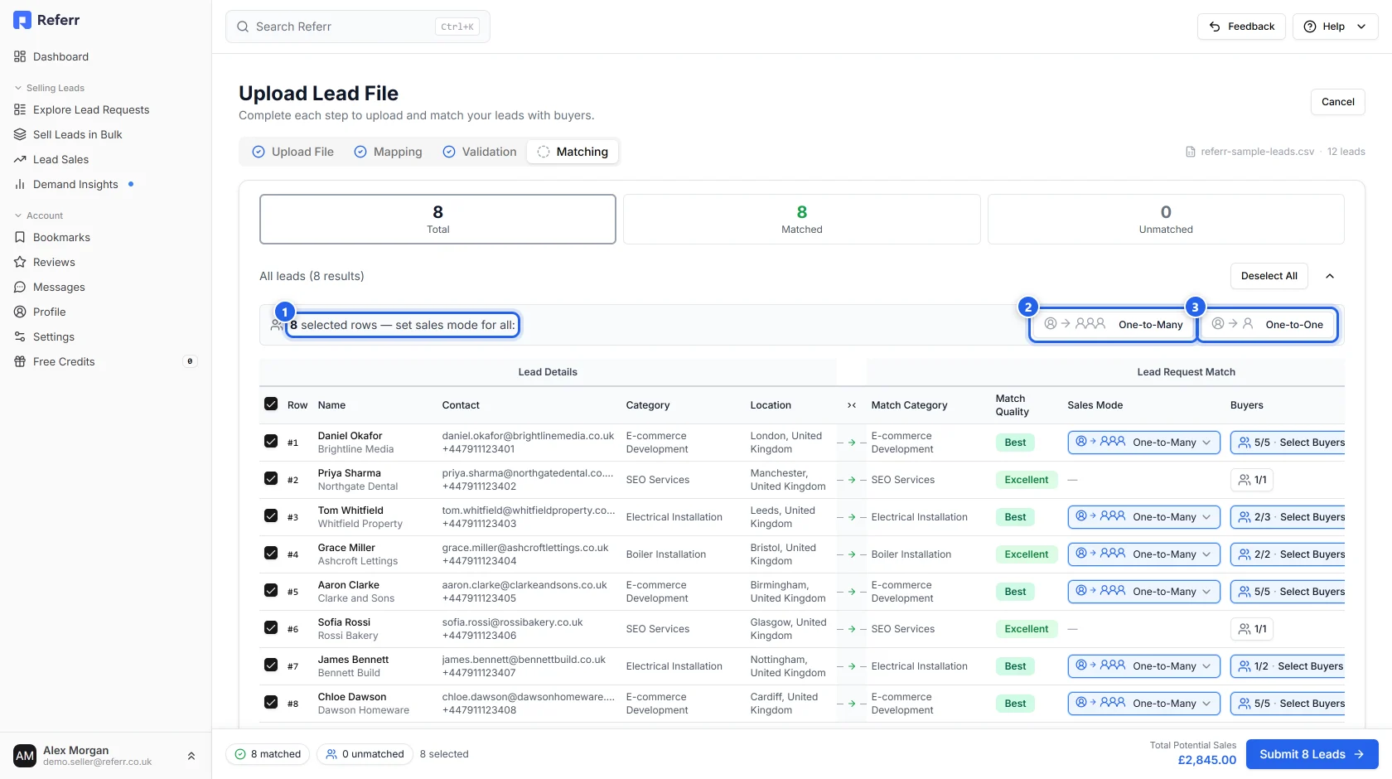Open sales mode dropdown for Grace Miller
Viewport: 1392px width, 779px height.
[1144, 554]
